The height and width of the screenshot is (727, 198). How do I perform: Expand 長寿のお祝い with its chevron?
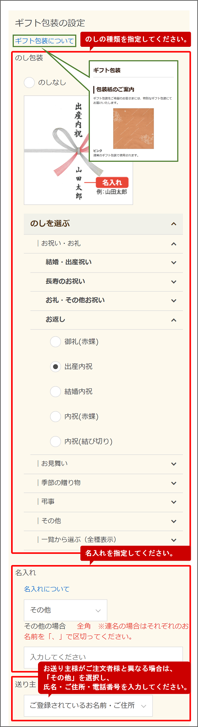click(x=173, y=282)
